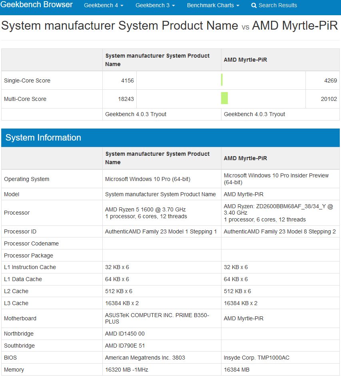341x376 pixels.
Task: Click the Northbridge AMD ID1450 00 value
Action: click(x=125, y=334)
